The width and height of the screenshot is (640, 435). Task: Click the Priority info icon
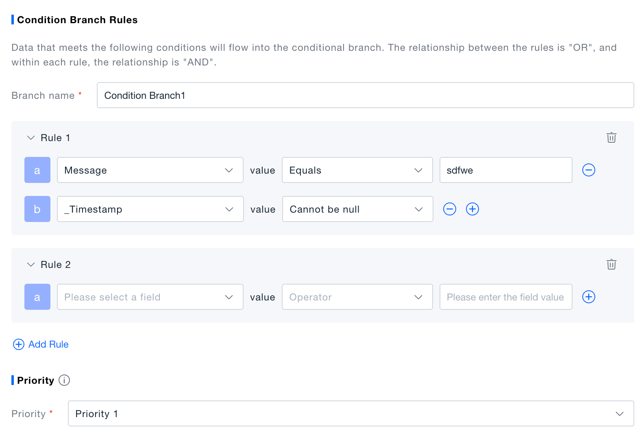point(64,380)
